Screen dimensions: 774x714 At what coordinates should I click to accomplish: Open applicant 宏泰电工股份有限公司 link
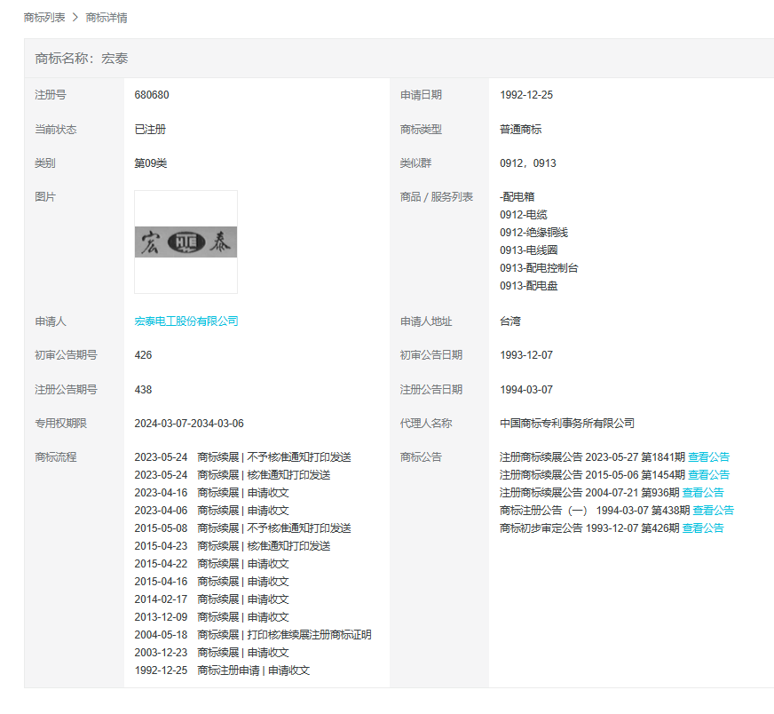(186, 321)
